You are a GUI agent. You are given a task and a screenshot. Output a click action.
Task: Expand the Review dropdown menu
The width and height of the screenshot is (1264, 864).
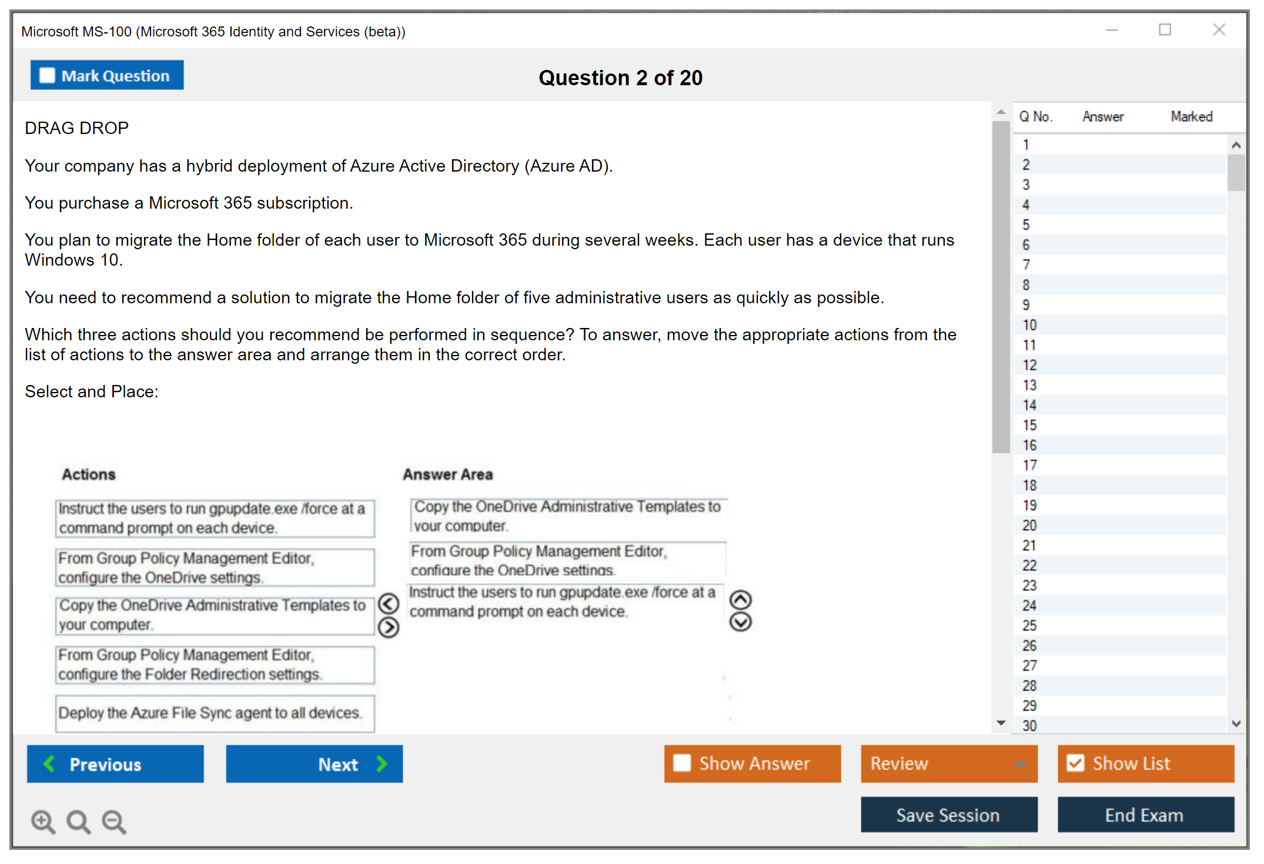(1021, 763)
